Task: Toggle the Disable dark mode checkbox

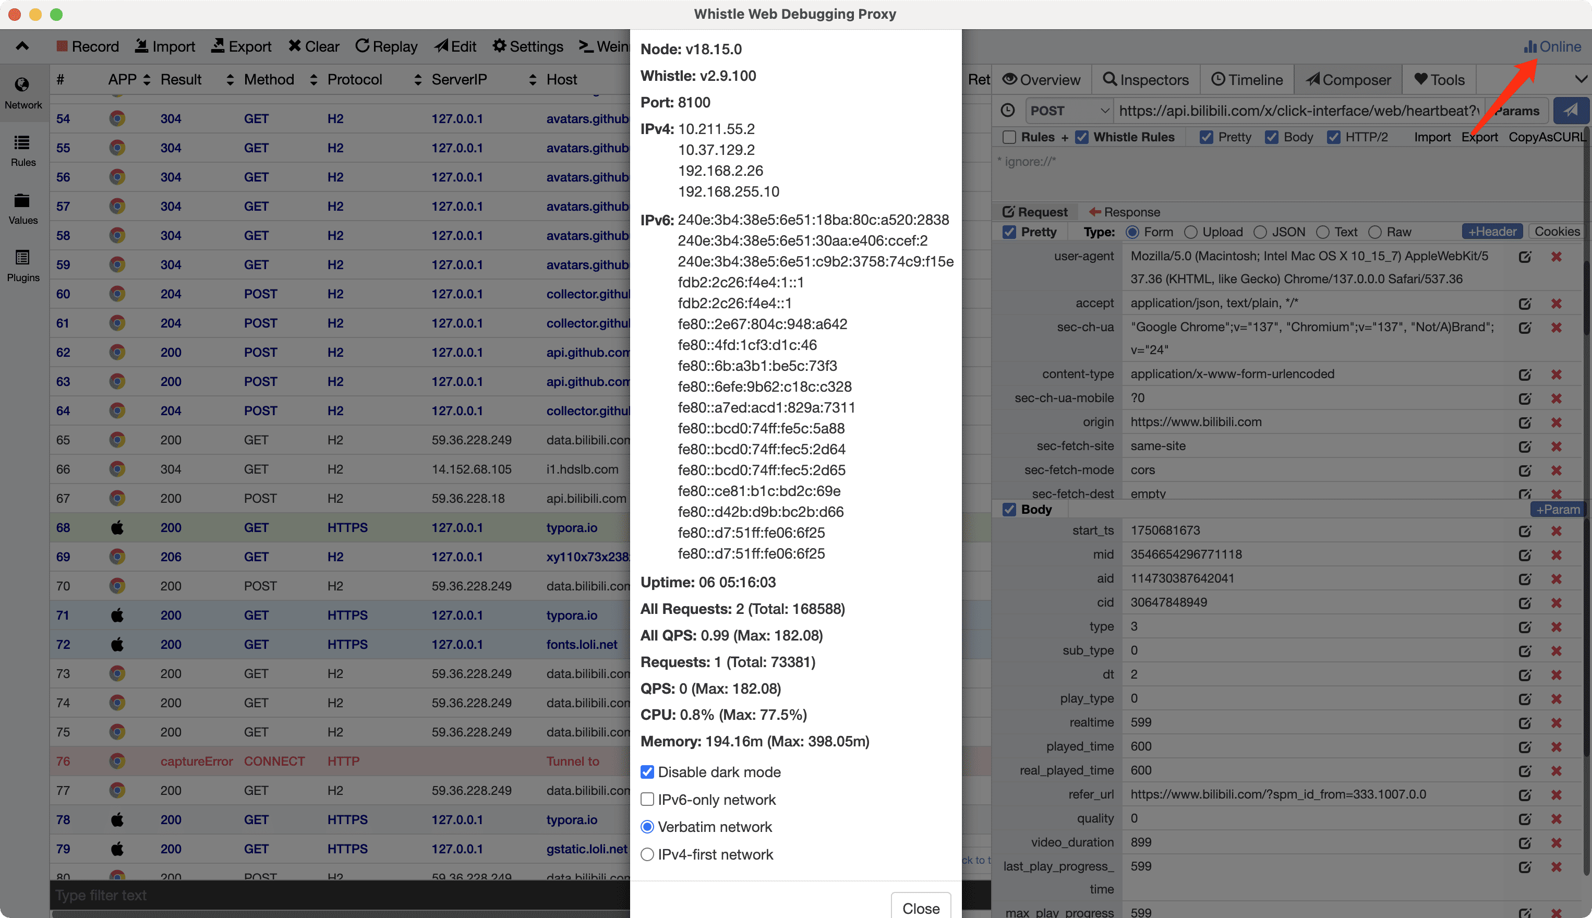Action: pos(647,772)
